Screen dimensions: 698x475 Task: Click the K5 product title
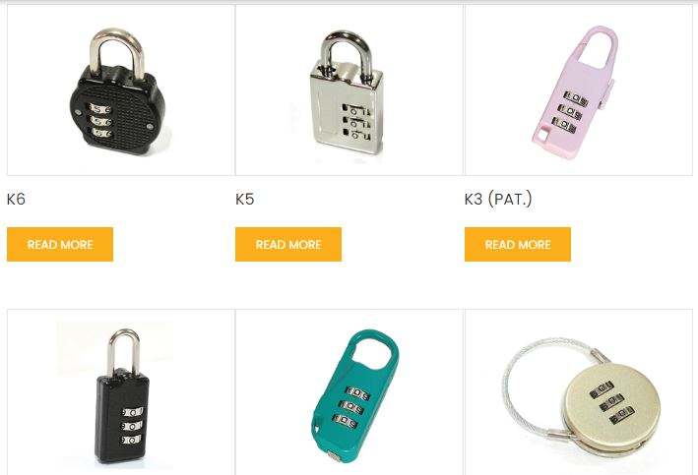click(245, 199)
